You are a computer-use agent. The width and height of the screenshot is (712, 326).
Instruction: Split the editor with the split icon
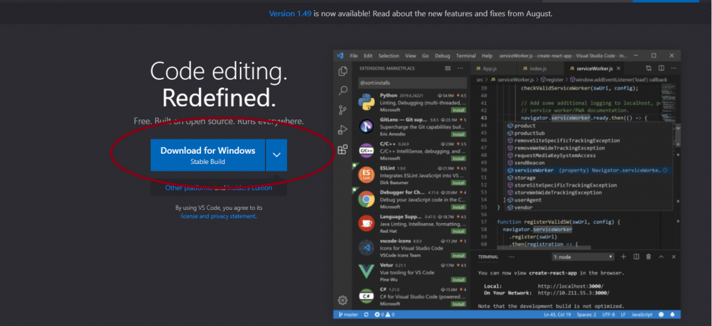tap(661, 69)
